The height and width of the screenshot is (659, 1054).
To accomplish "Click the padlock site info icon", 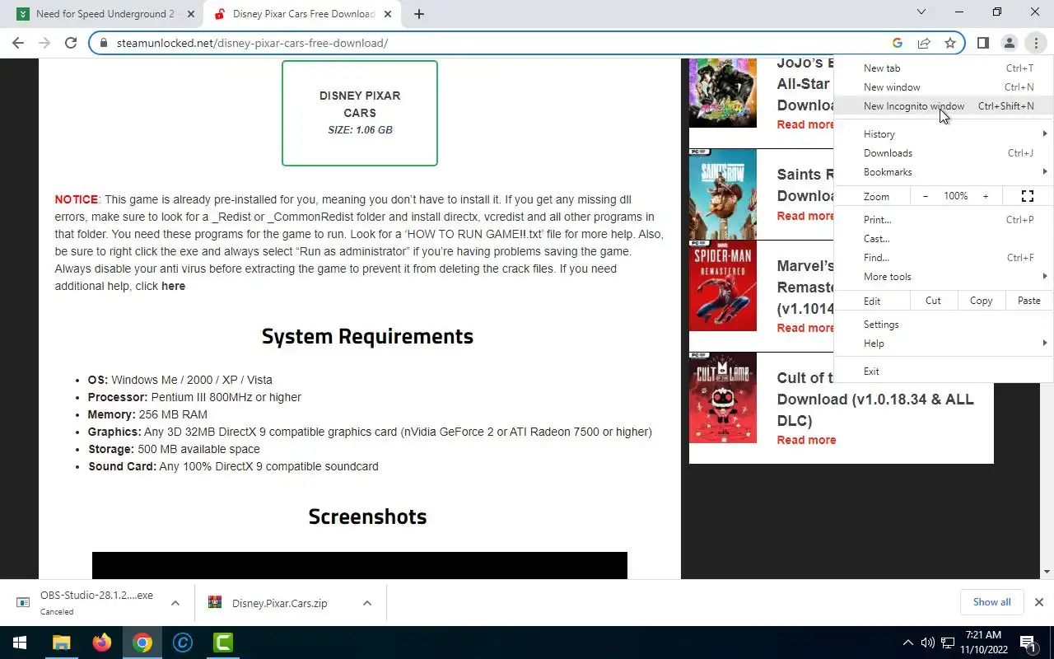I will pos(104,43).
